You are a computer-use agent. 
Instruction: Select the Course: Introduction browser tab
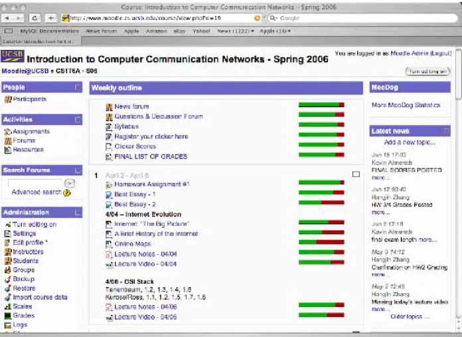point(40,42)
